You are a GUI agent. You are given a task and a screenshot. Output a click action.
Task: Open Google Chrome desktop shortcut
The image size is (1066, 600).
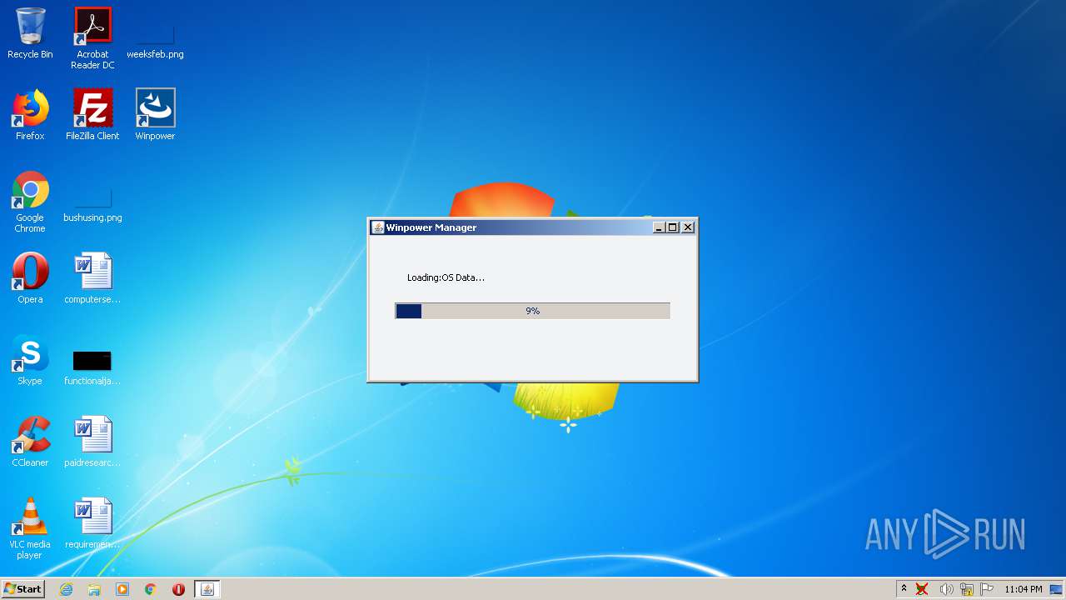tap(30, 202)
